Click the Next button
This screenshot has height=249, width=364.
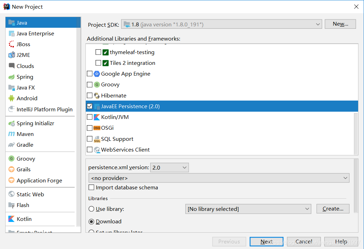[x=266, y=242]
